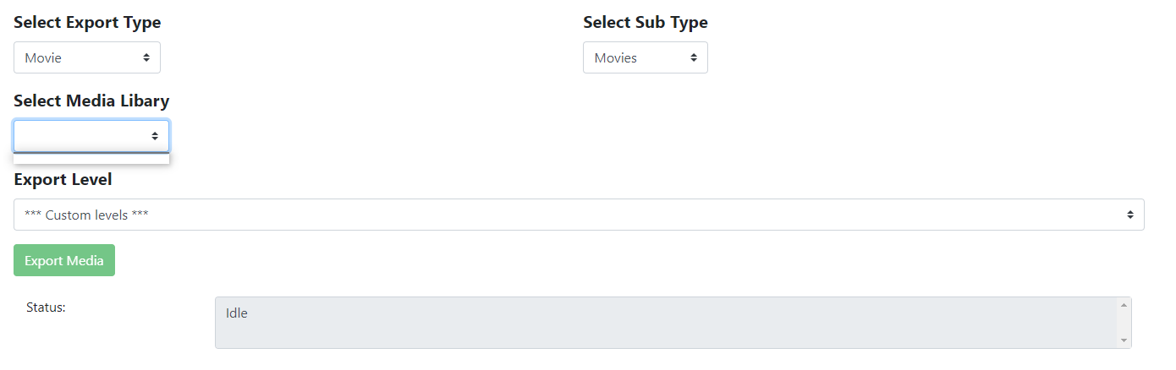This screenshot has height=370, width=1176.
Task: Click the Idle text in the Status box
Action: pos(237,313)
